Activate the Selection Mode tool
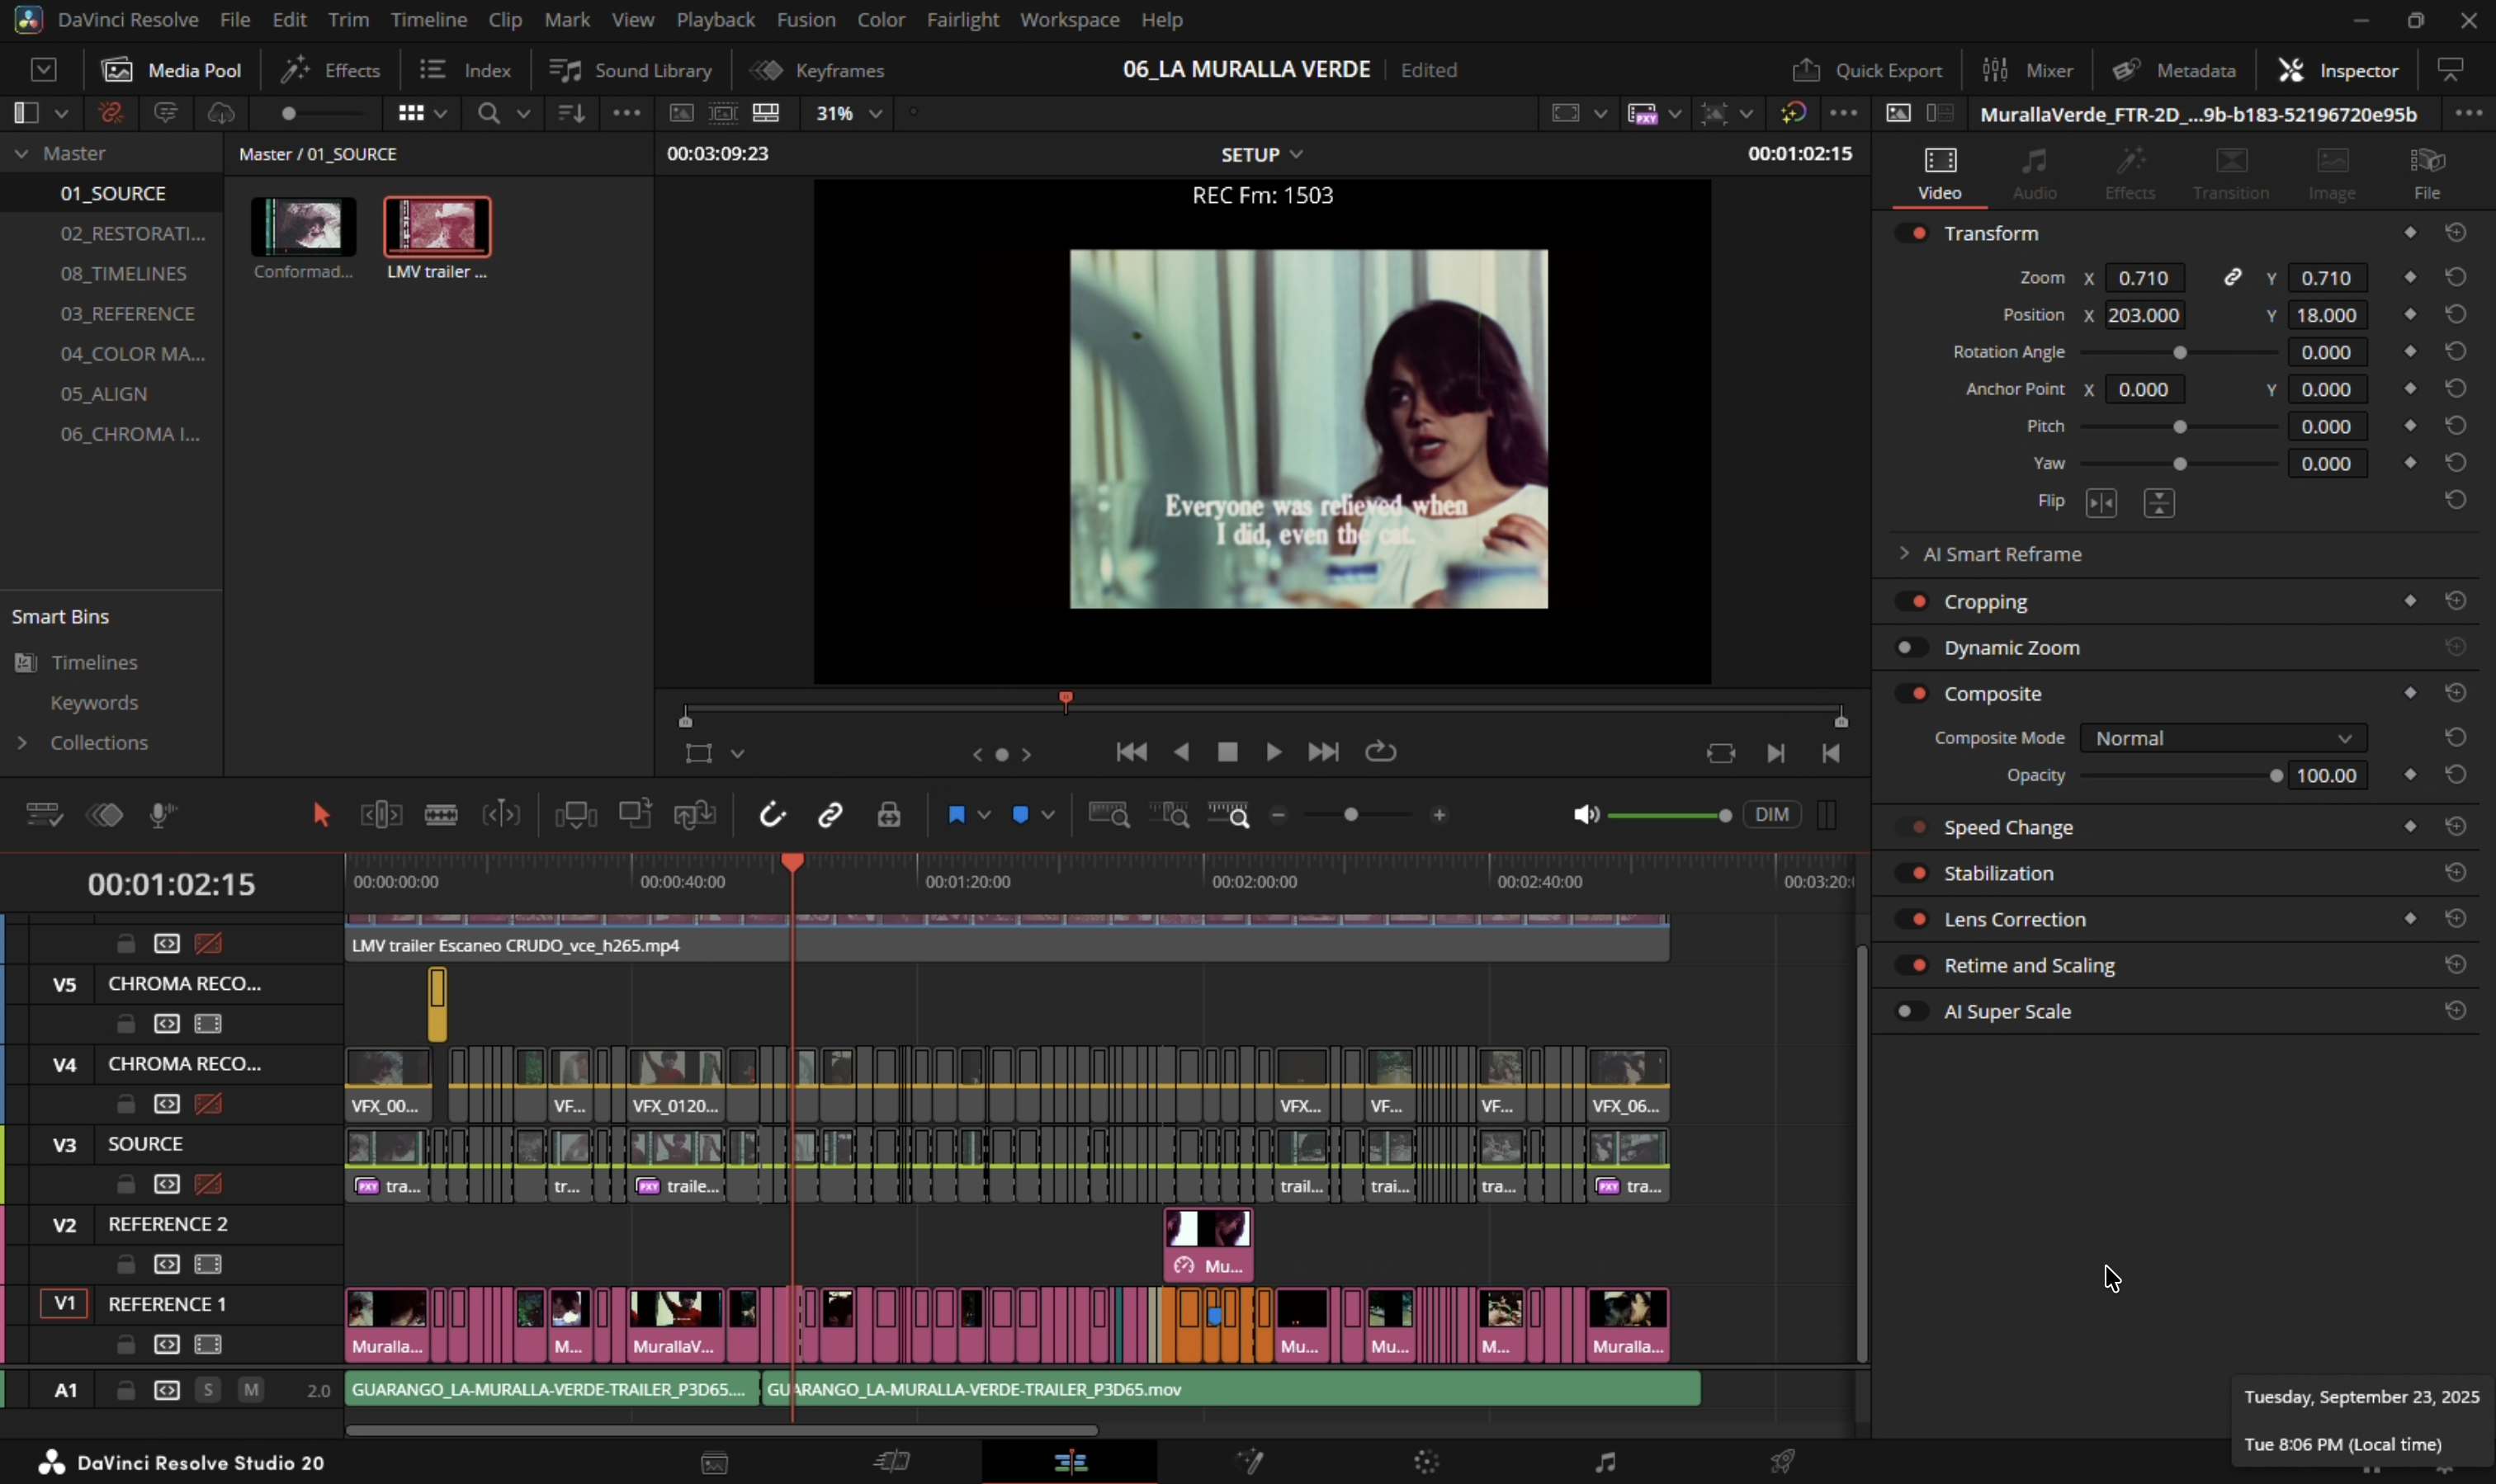 click(322, 815)
